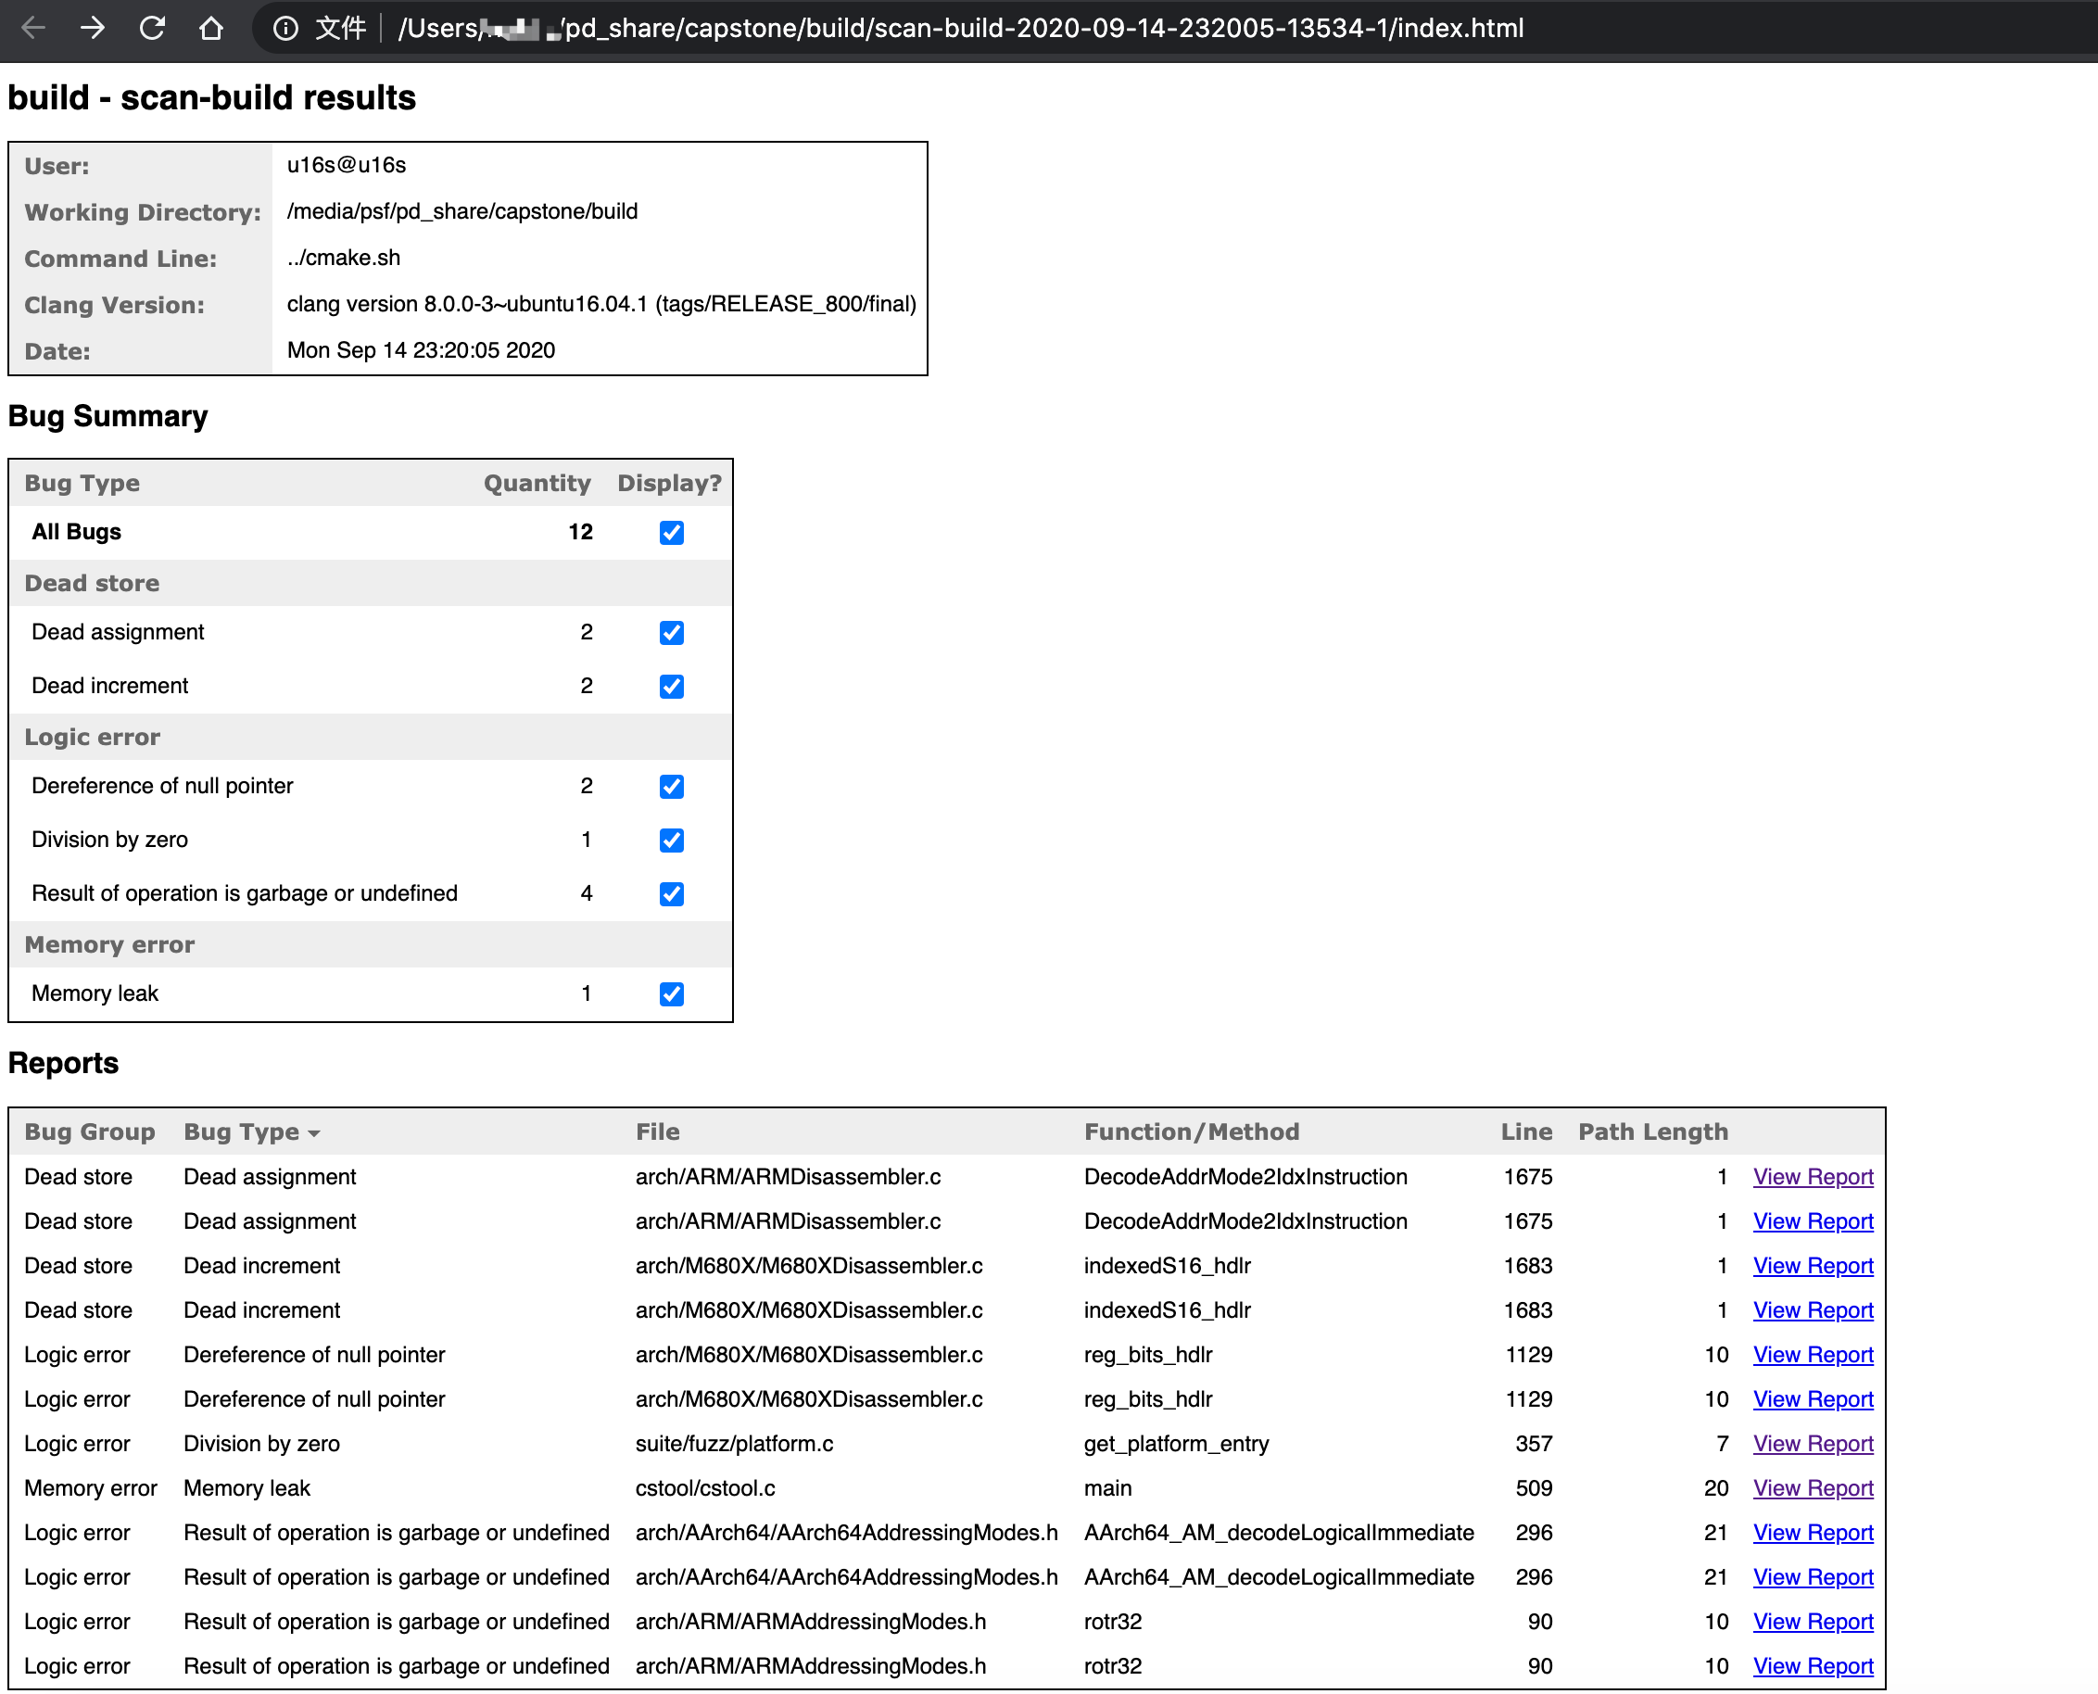
Task: Uncheck the All Bugs display checkbox
Action: click(671, 532)
